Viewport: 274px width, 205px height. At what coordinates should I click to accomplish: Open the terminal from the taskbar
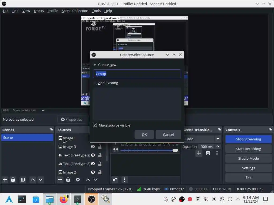pyautogui.click(x=78, y=199)
